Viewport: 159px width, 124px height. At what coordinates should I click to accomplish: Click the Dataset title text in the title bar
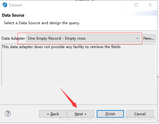[15, 5]
